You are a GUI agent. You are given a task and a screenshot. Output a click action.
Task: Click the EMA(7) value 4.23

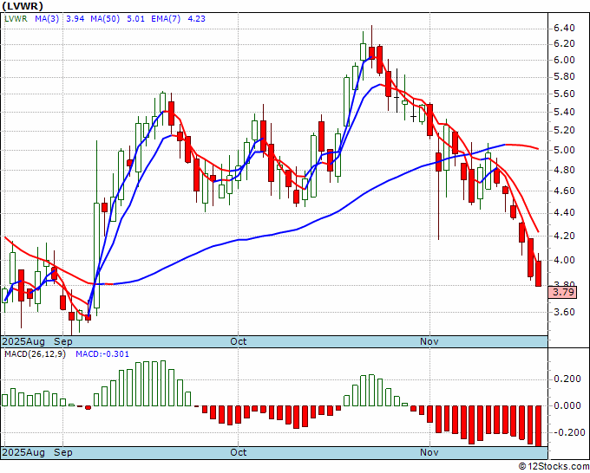[196, 18]
